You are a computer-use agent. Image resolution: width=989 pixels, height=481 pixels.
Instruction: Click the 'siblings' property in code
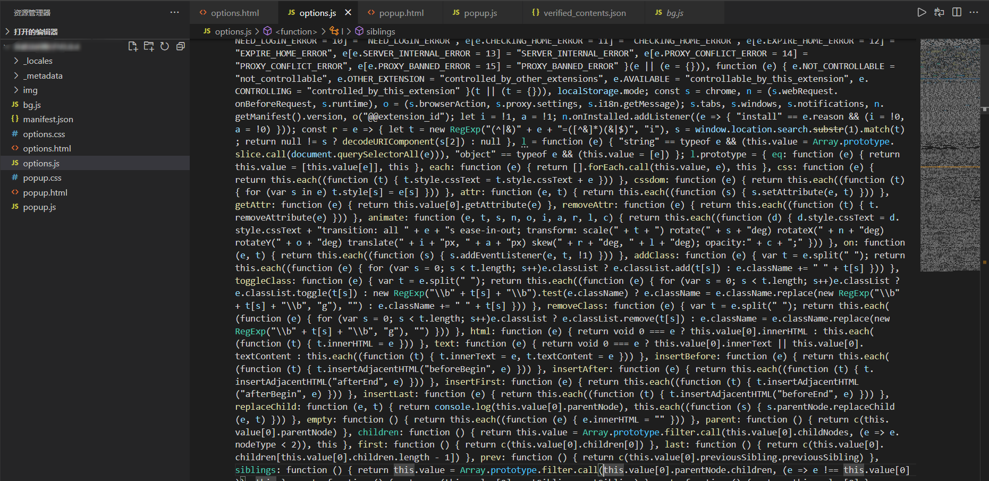pyautogui.click(x=255, y=470)
